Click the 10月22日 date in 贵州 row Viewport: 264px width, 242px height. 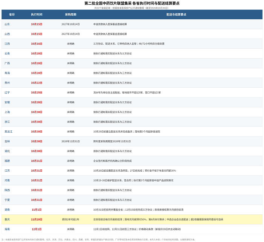pyautogui.click(x=37, y=83)
